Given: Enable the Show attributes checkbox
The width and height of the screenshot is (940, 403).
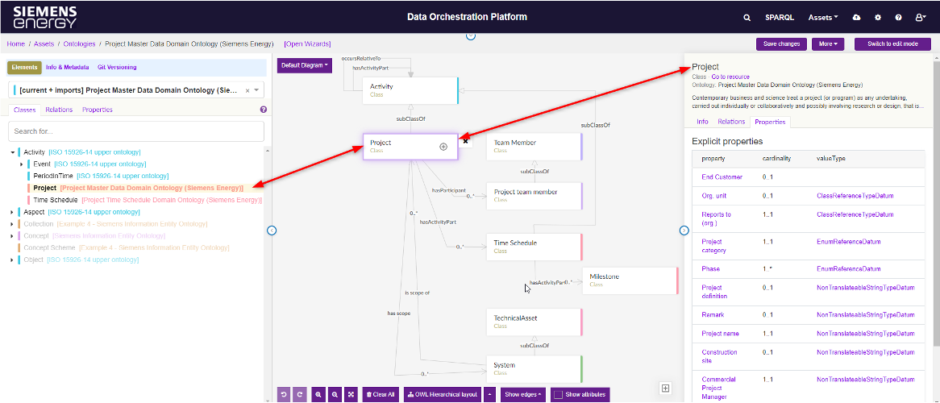Looking at the screenshot, I should click(x=558, y=394).
